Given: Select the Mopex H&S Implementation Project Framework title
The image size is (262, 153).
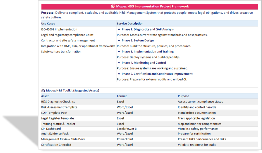Looking at the screenshot, I should 152,6.
